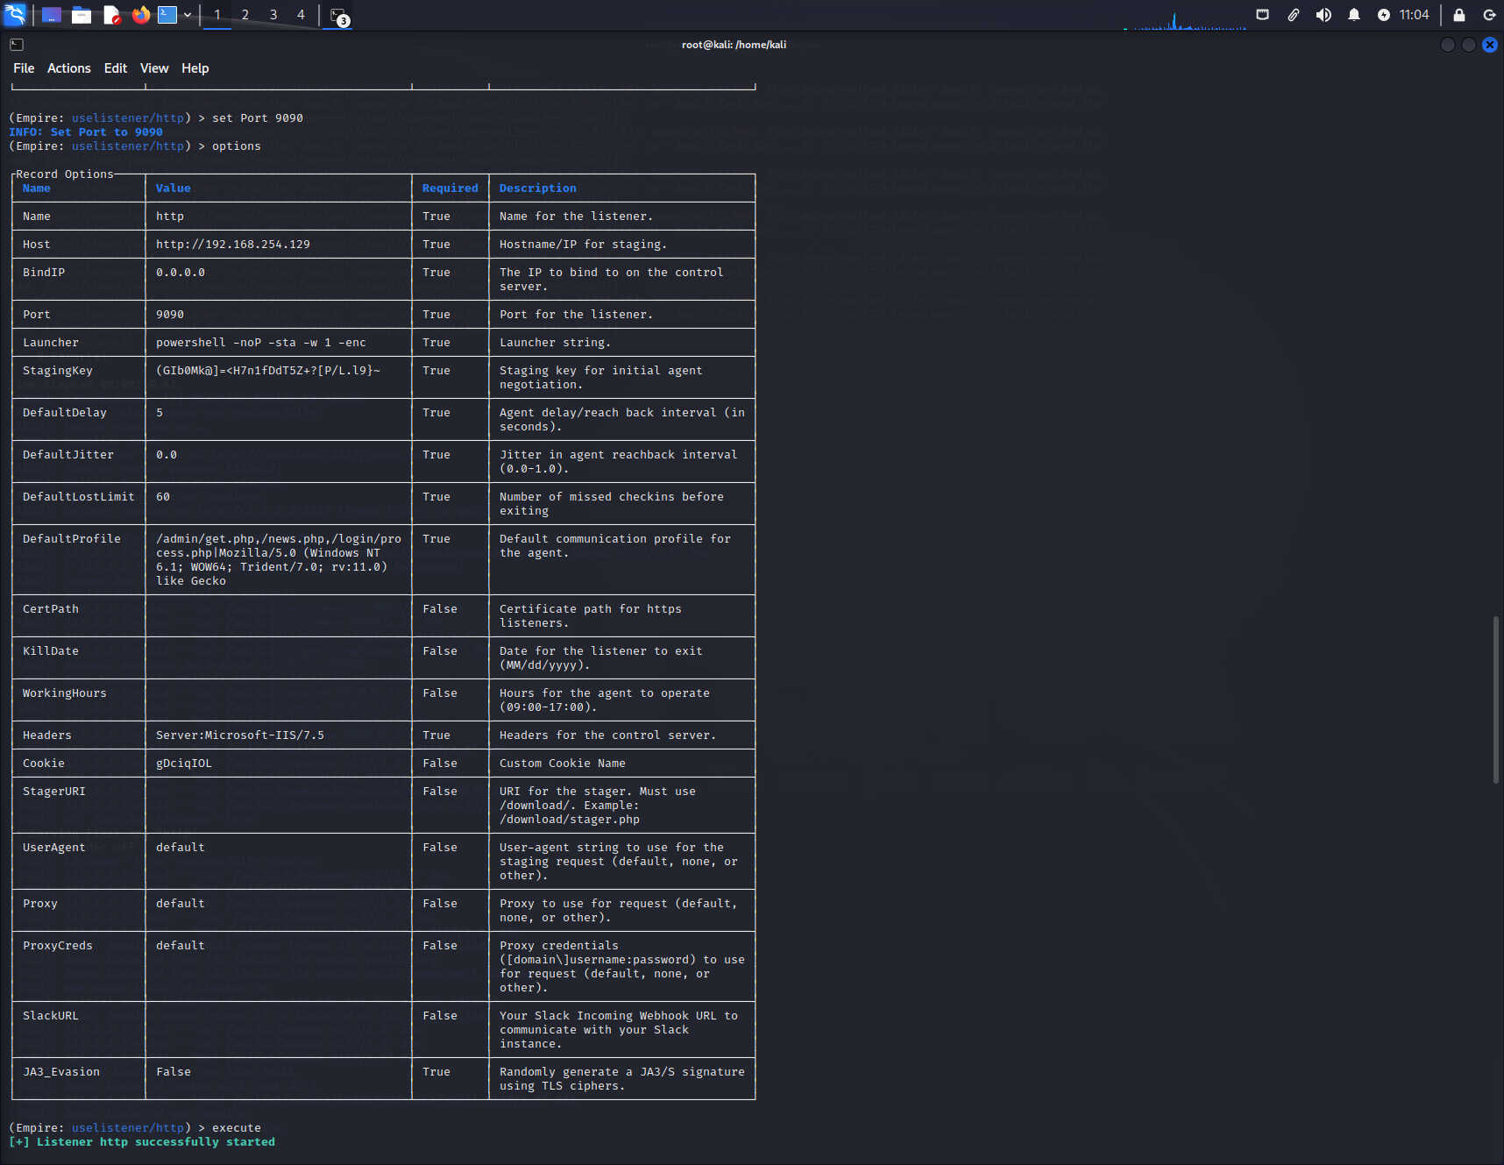Click the 'INFO: Set Port to 9090' message
The width and height of the screenshot is (1504, 1165).
(x=86, y=132)
